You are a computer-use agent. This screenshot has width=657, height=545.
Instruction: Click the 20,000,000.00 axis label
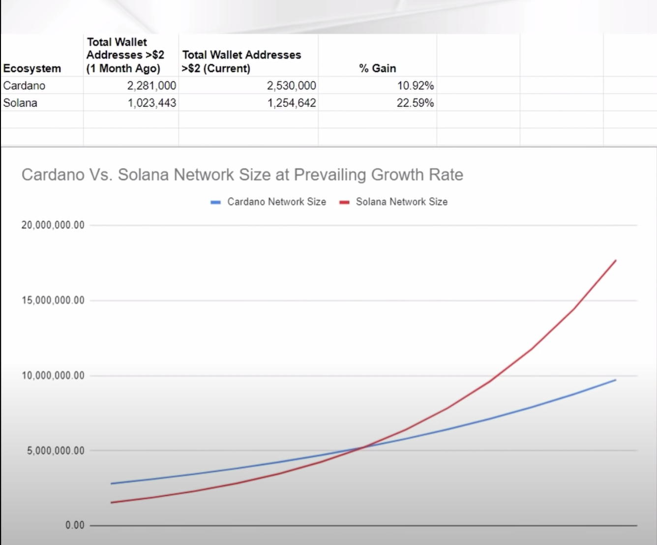(53, 225)
